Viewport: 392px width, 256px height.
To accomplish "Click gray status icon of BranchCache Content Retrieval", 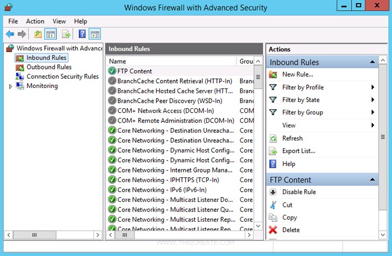I will (112, 81).
